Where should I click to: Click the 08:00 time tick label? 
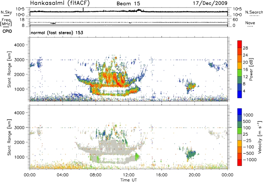[x=96, y=175]
